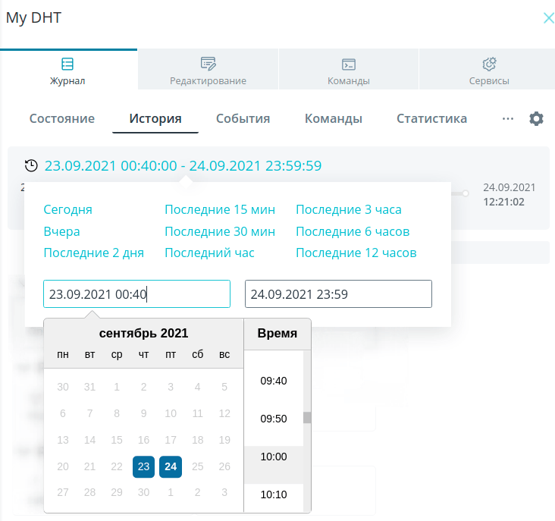Pick day 15 in the calendar
The width and height of the screenshot is (555, 521).
[117, 440]
